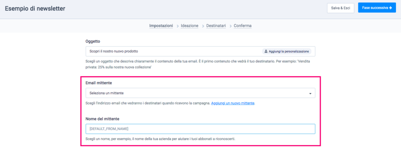Open the Seleziona un mittente dropdown
The width and height of the screenshot is (401, 149).
click(200, 93)
